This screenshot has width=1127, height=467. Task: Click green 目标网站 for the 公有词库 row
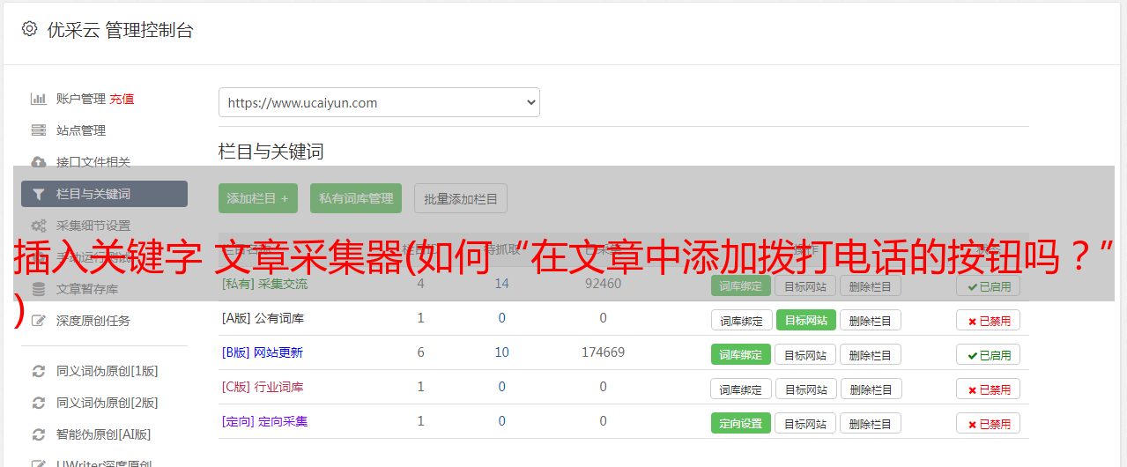(805, 321)
